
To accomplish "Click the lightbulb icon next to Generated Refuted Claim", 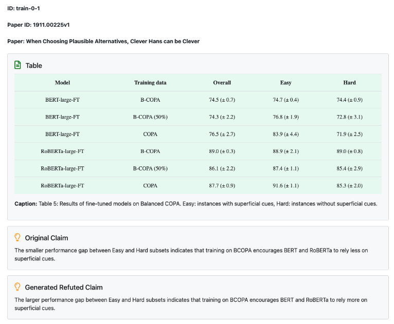I will [18, 287].
